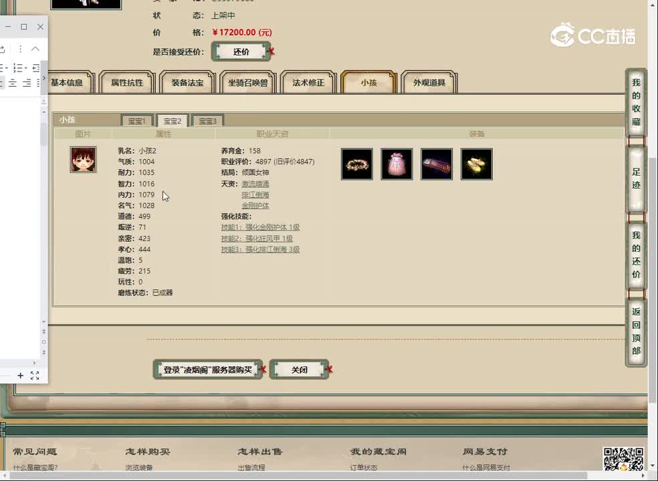Screen dimensions: 658x481
Task: Click the scroll-like equipment item icon
Action: coord(436,164)
